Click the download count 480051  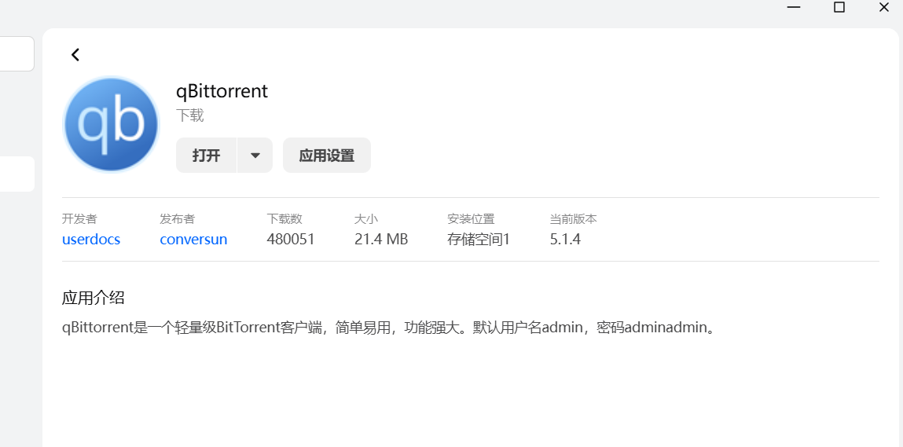pos(291,240)
